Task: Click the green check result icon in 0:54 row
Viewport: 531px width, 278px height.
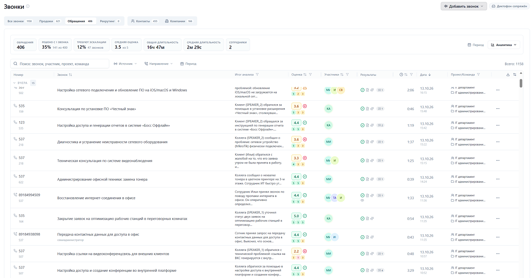Action: click(362, 218)
